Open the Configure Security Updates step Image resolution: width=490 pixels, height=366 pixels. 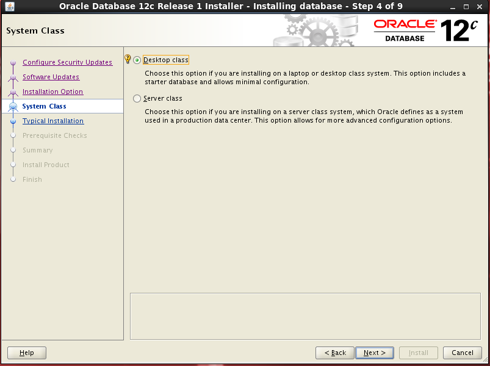(x=68, y=62)
